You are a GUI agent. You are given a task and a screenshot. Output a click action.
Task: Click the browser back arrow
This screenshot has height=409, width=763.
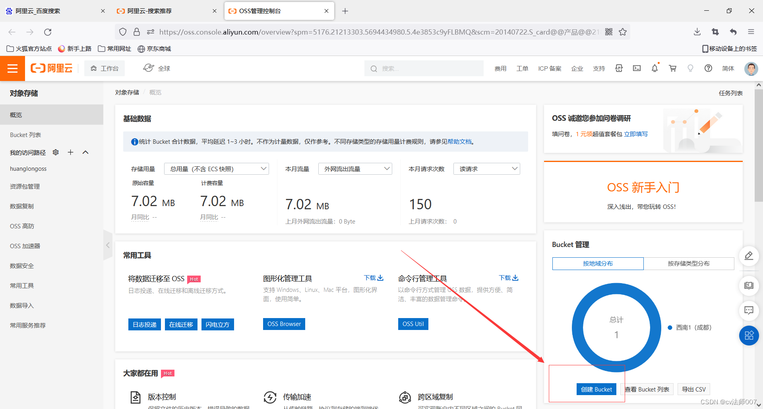12,32
